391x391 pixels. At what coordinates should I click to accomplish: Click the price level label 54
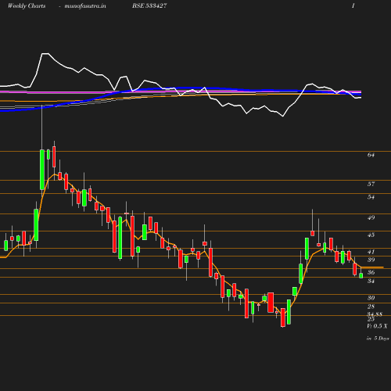371,197
